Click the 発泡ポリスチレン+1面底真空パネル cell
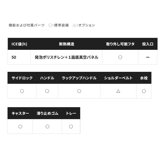The width and height of the screenshot is (167, 167). point(67,57)
